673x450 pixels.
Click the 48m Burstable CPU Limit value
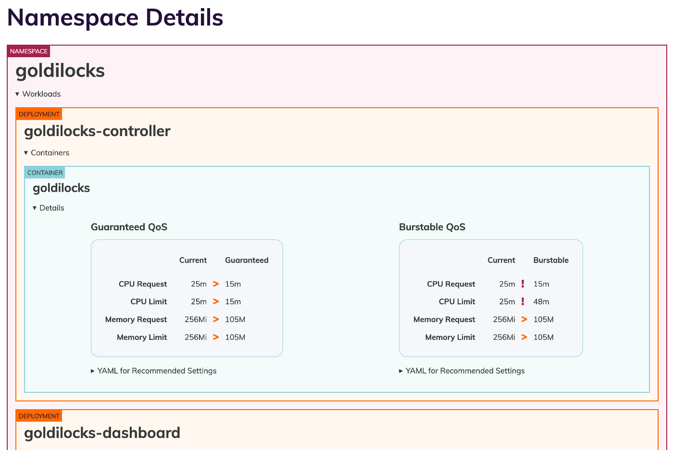(541, 301)
